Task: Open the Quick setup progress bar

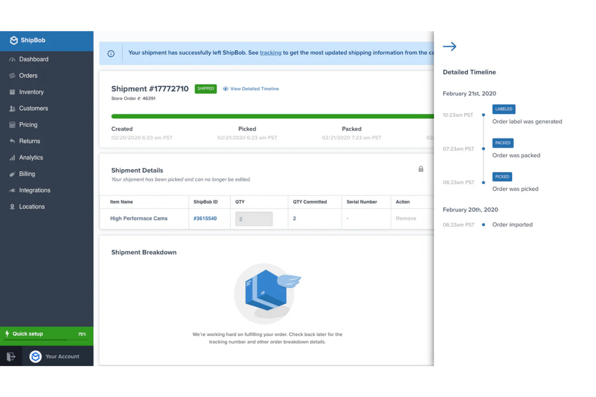Action: point(47,336)
